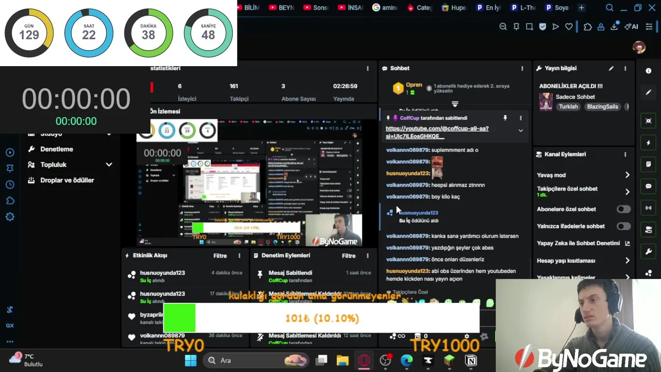661x372 pixels.
Task: Unpin the pinned CoffCup message
Action: pyautogui.click(x=505, y=118)
